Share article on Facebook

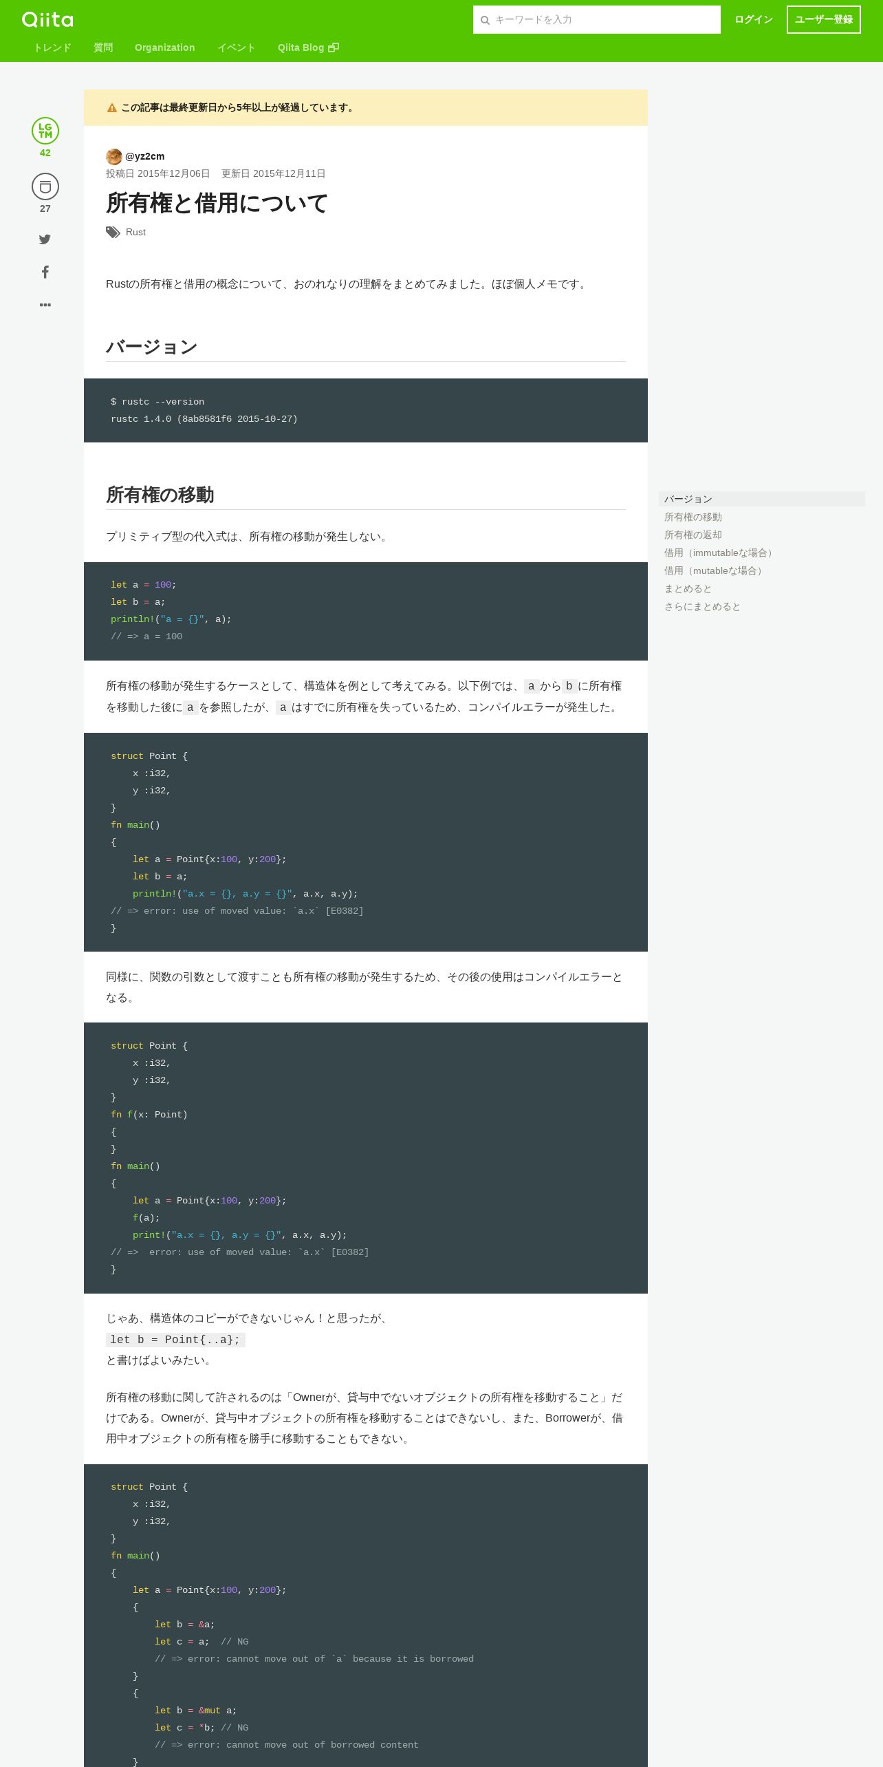coord(45,272)
